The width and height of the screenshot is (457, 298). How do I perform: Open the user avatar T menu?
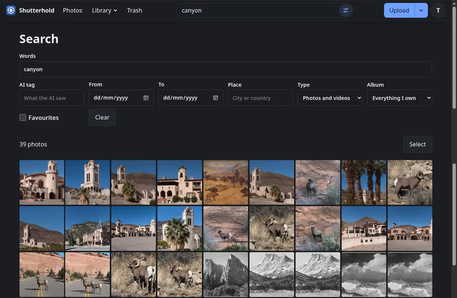pyautogui.click(x=438, y=10)
